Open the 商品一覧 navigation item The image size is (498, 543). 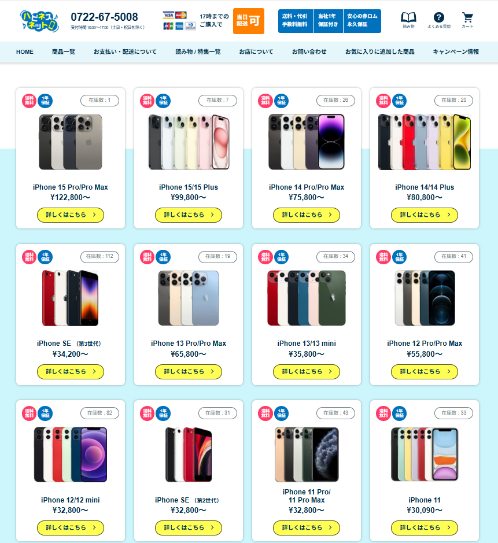(64, 52)
